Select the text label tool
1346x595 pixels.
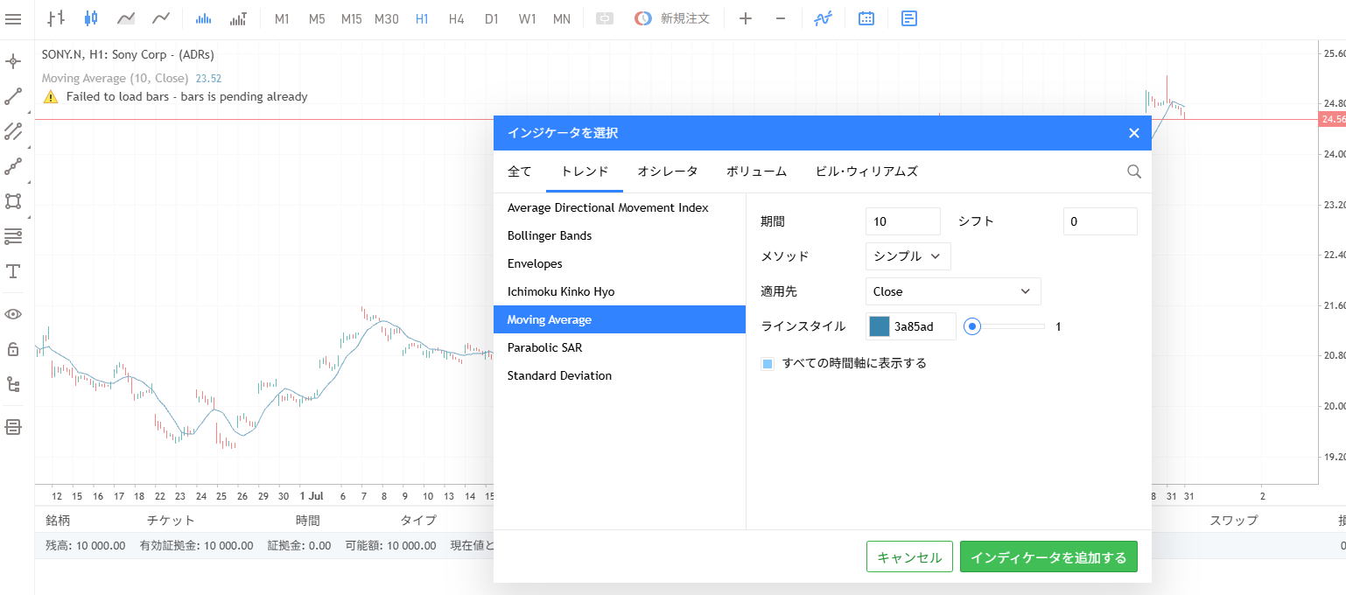point(13,271)
